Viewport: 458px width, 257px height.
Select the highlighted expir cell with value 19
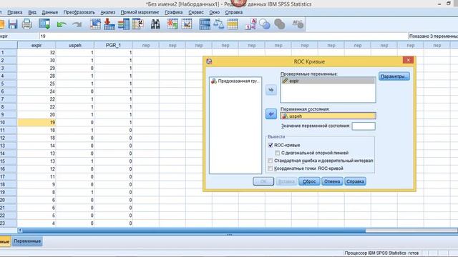click(36, 122)
